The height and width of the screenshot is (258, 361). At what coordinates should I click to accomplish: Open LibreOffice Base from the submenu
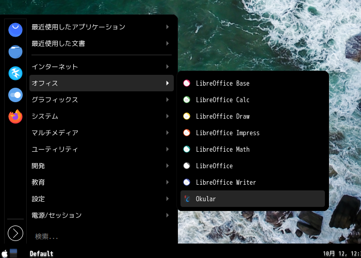(x=253, y=83)
